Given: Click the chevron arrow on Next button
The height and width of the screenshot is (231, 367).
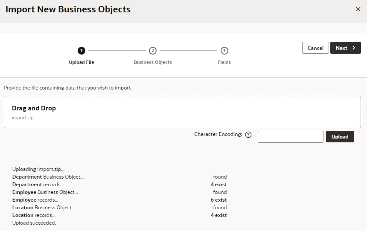Looking at the screenshot, I should click(x=354, y=48).
